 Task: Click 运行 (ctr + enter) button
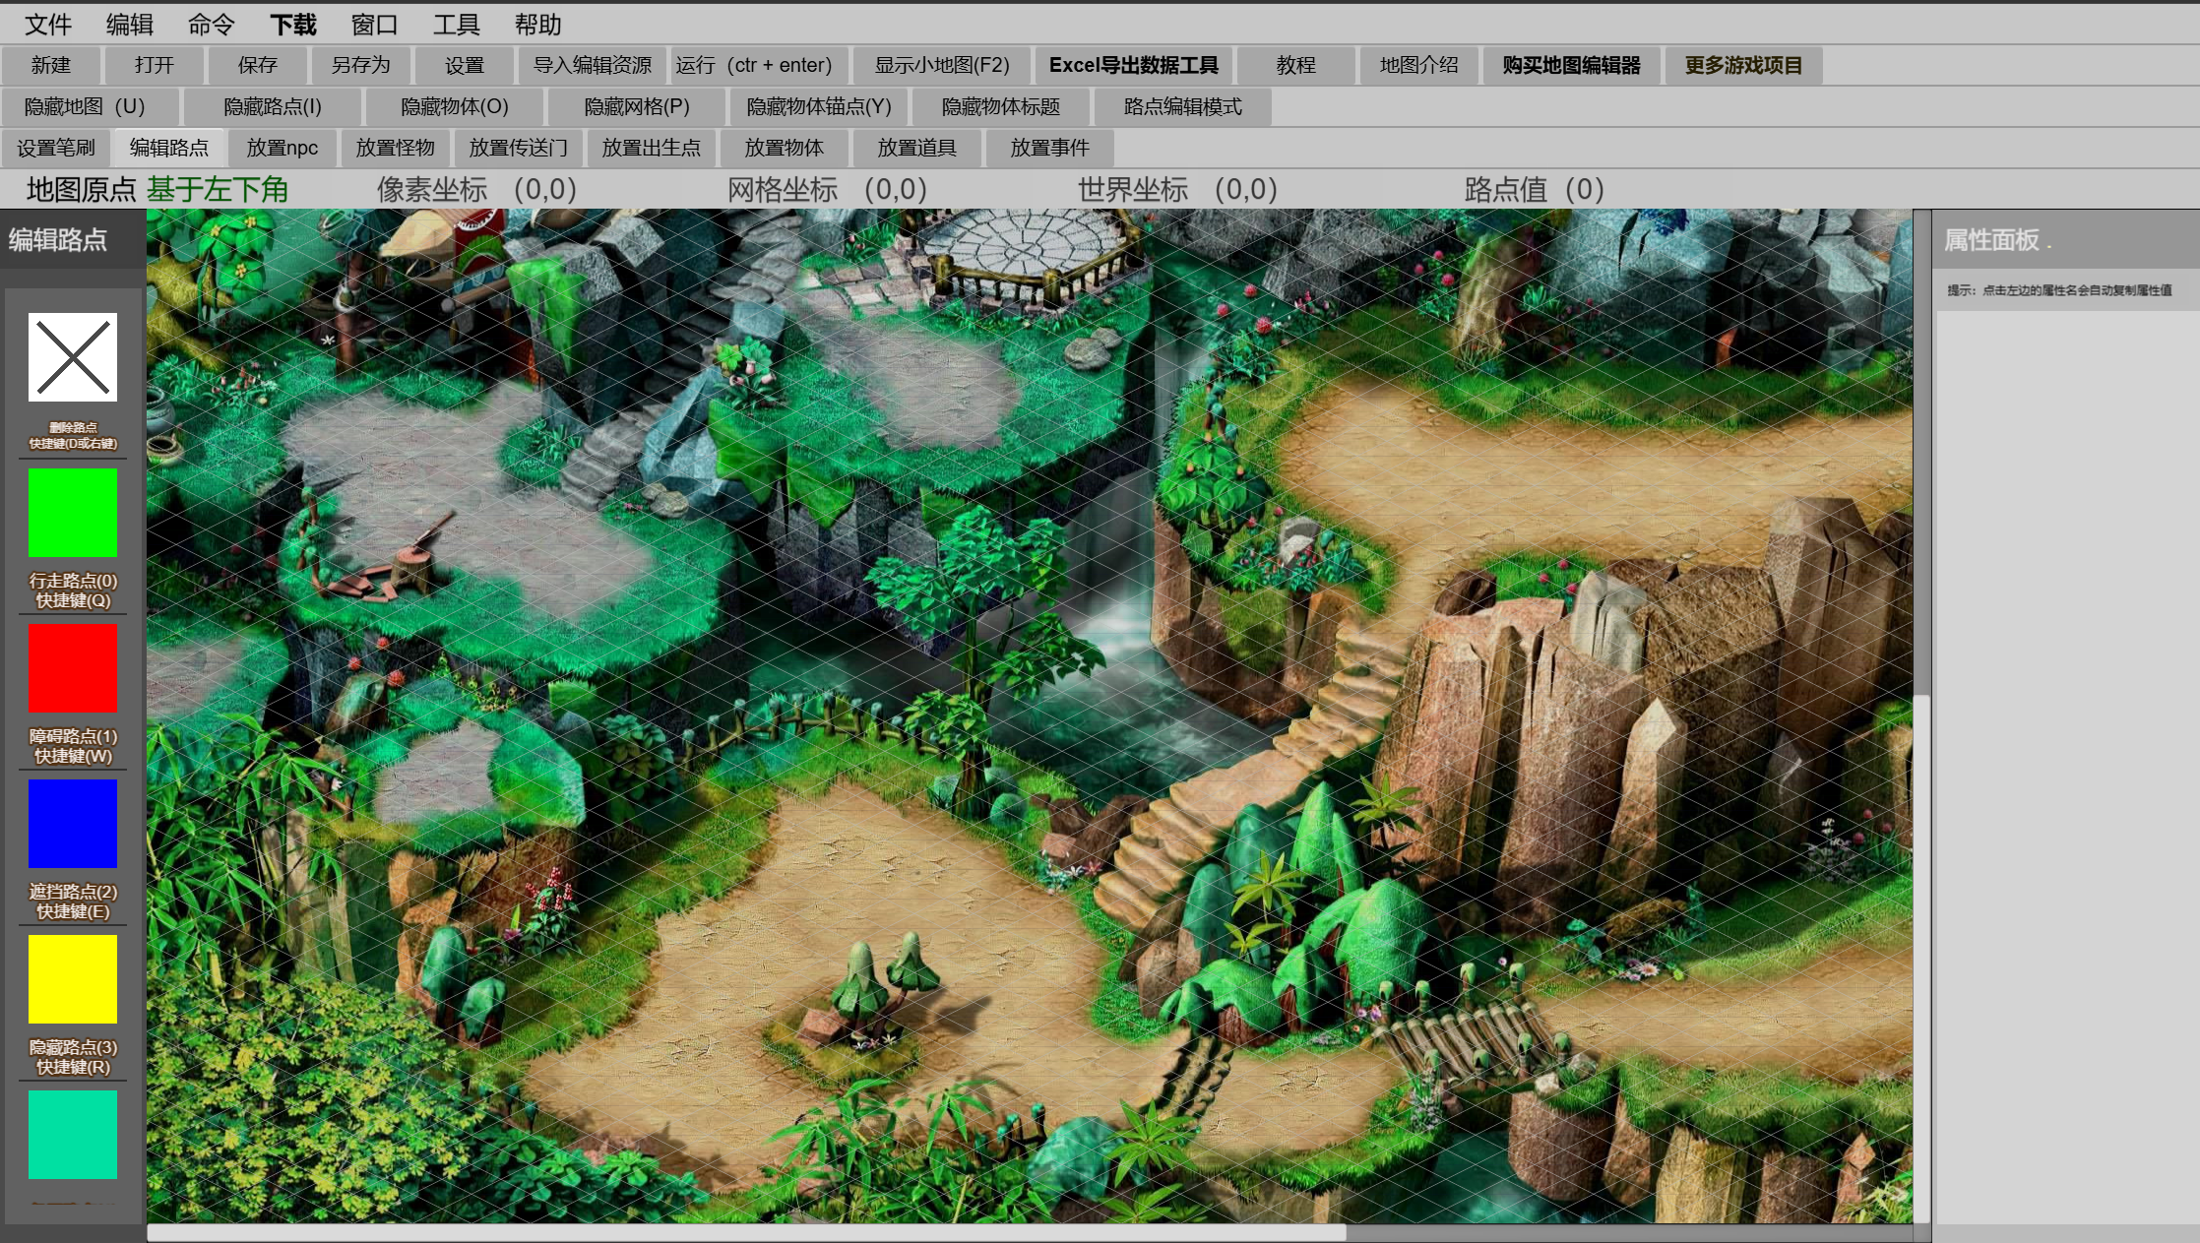754,65
